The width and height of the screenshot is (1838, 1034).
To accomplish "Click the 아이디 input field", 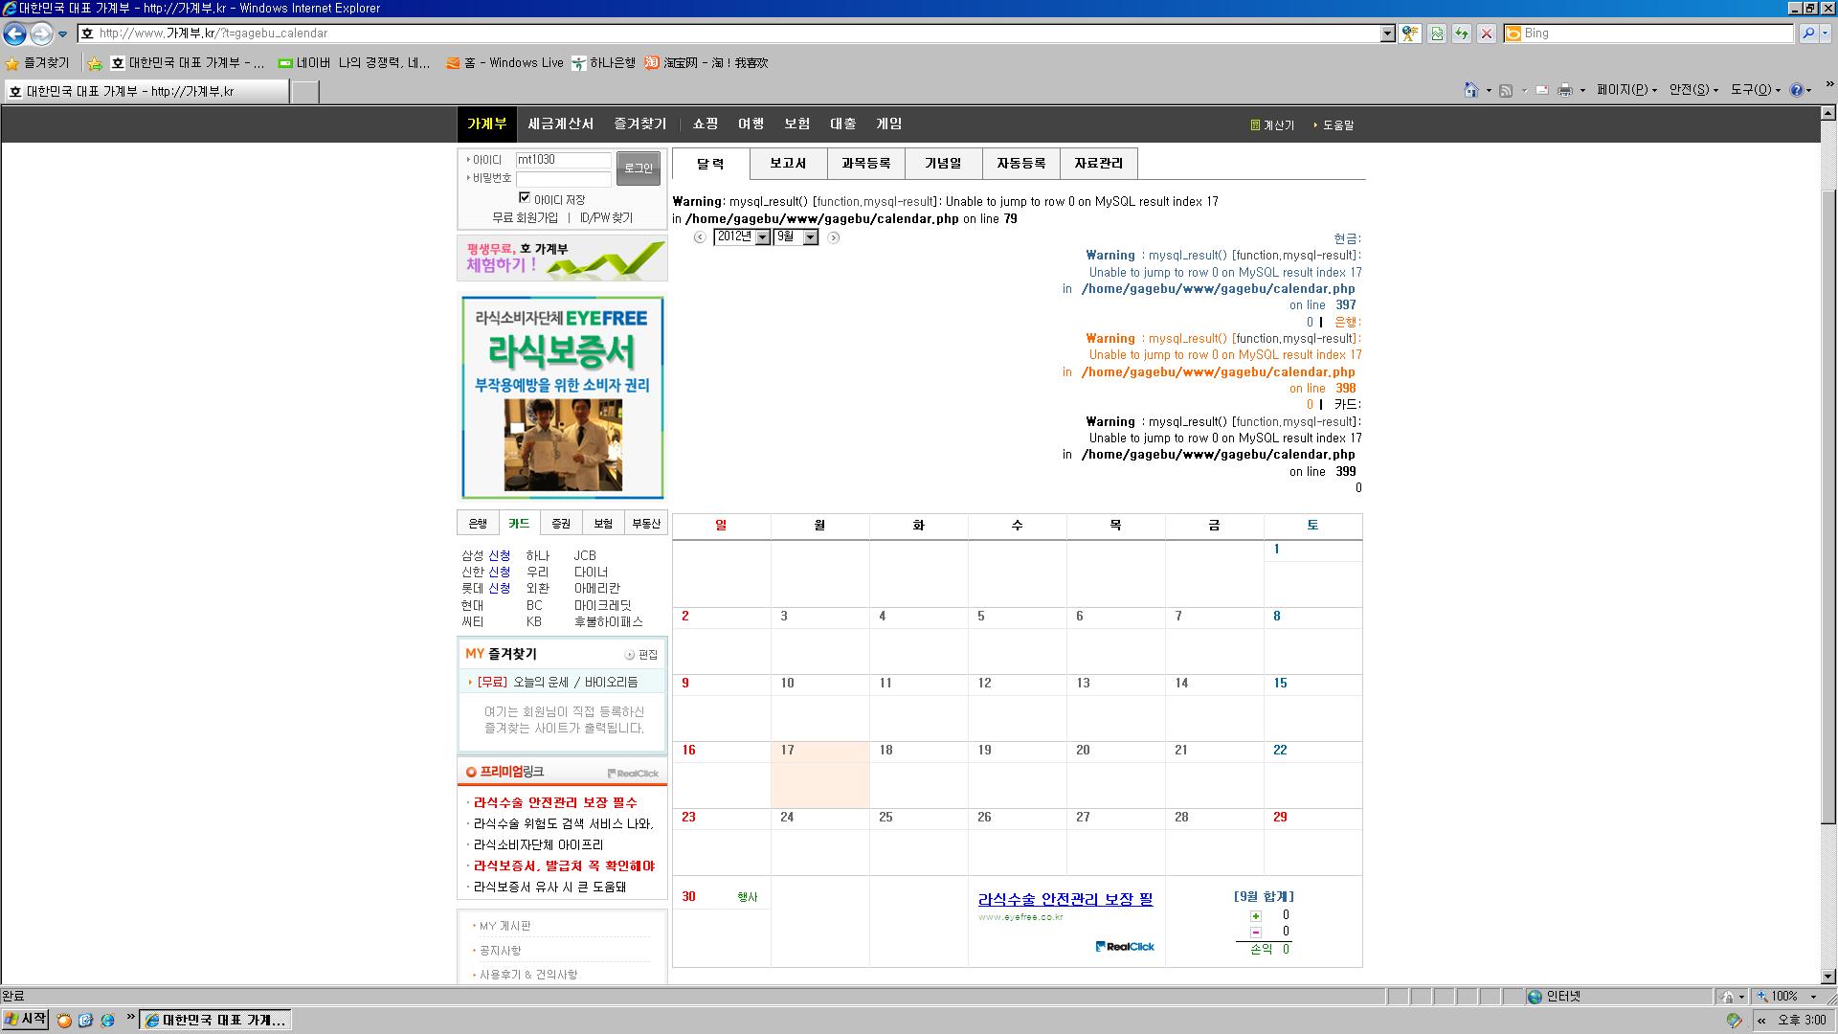I will (563, 160).
